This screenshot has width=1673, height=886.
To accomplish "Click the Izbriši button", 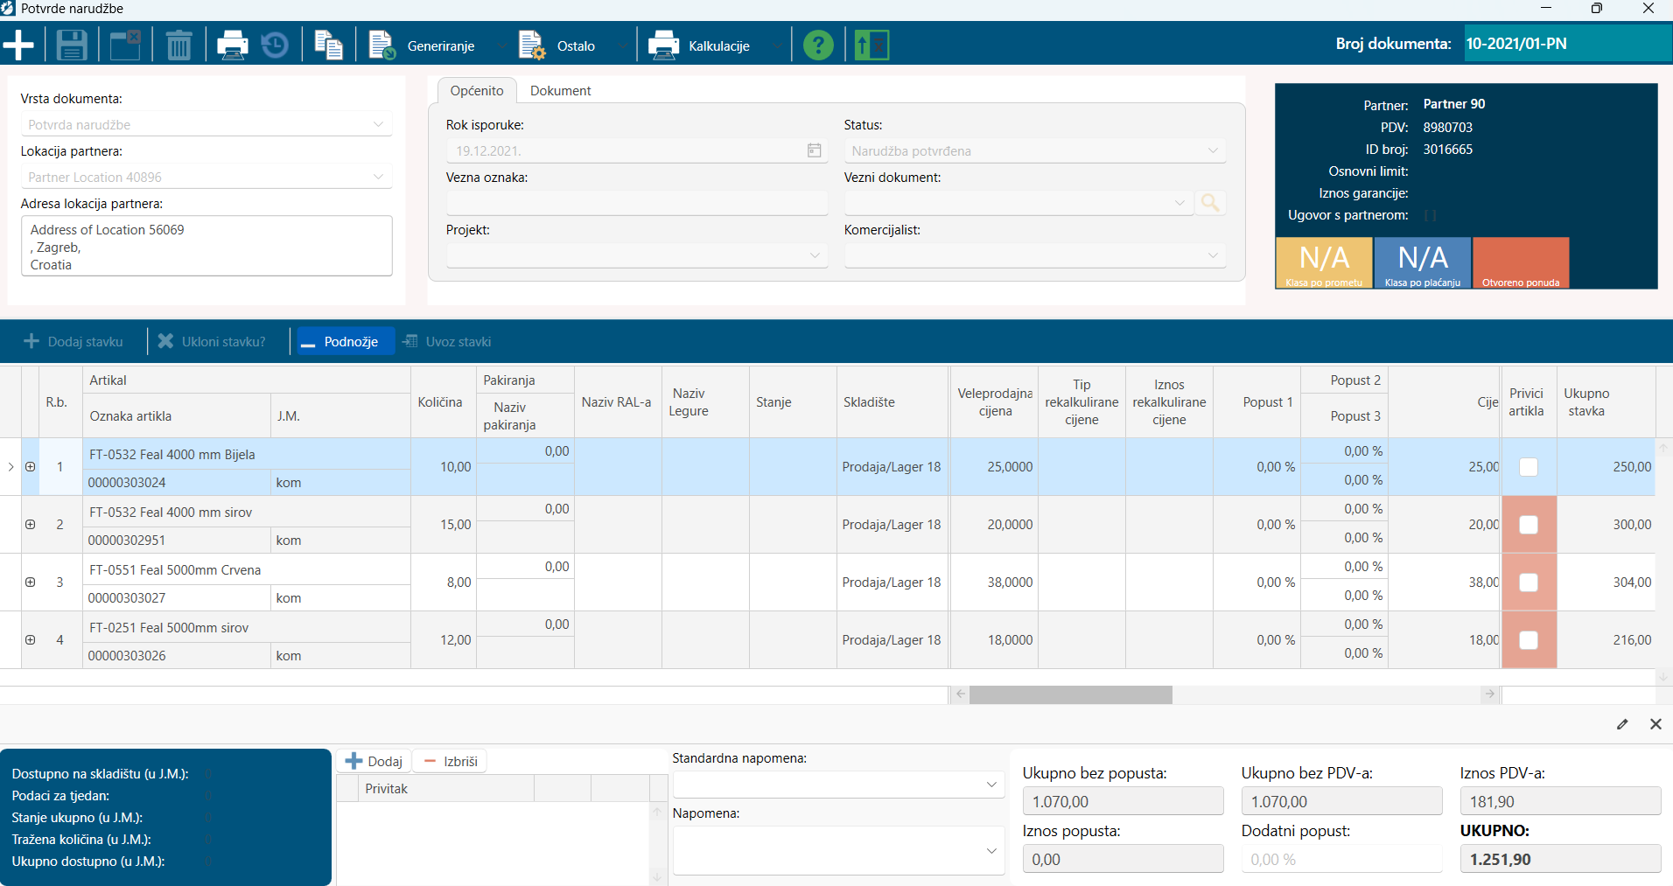I will (x=450, y=761).
